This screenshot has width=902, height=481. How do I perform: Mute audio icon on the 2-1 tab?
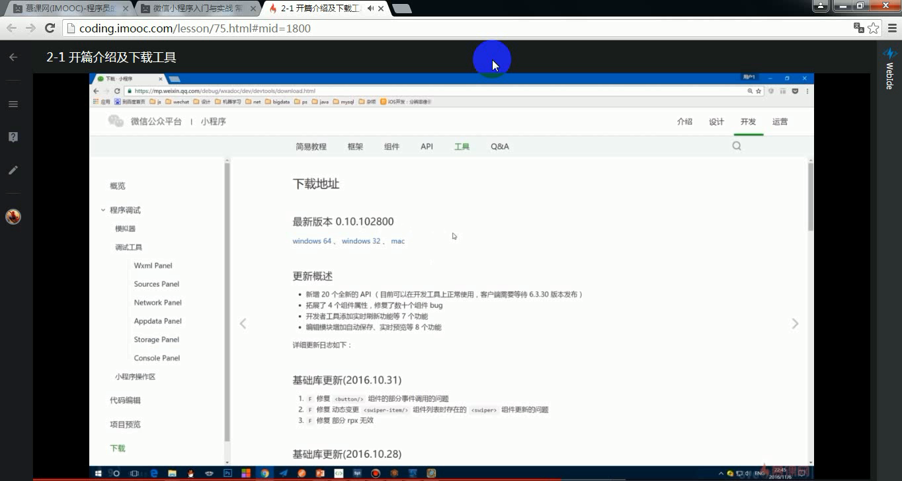370,9
